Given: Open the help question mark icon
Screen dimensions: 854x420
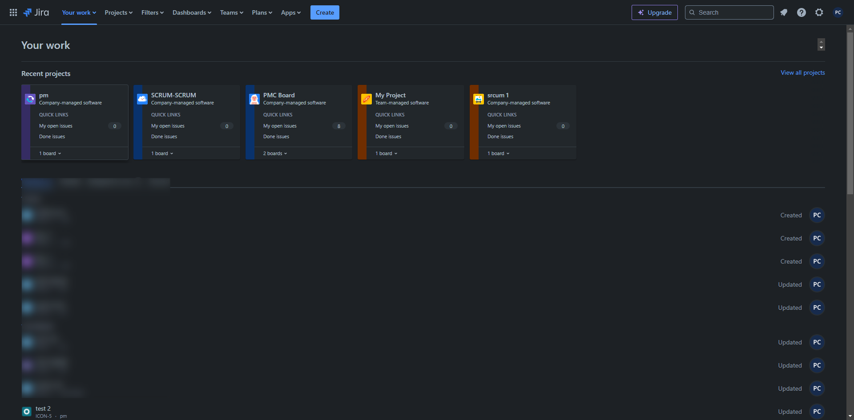Looking at the screenshot, I should [x=802, y=12].
